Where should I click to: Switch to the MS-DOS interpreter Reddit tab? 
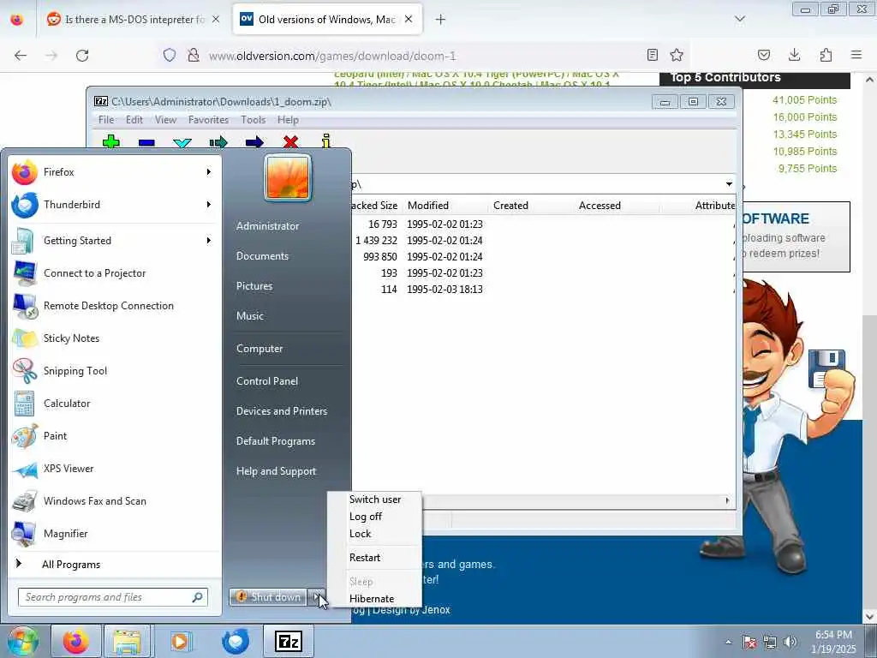pyautogui.click(x=134, y=19)
